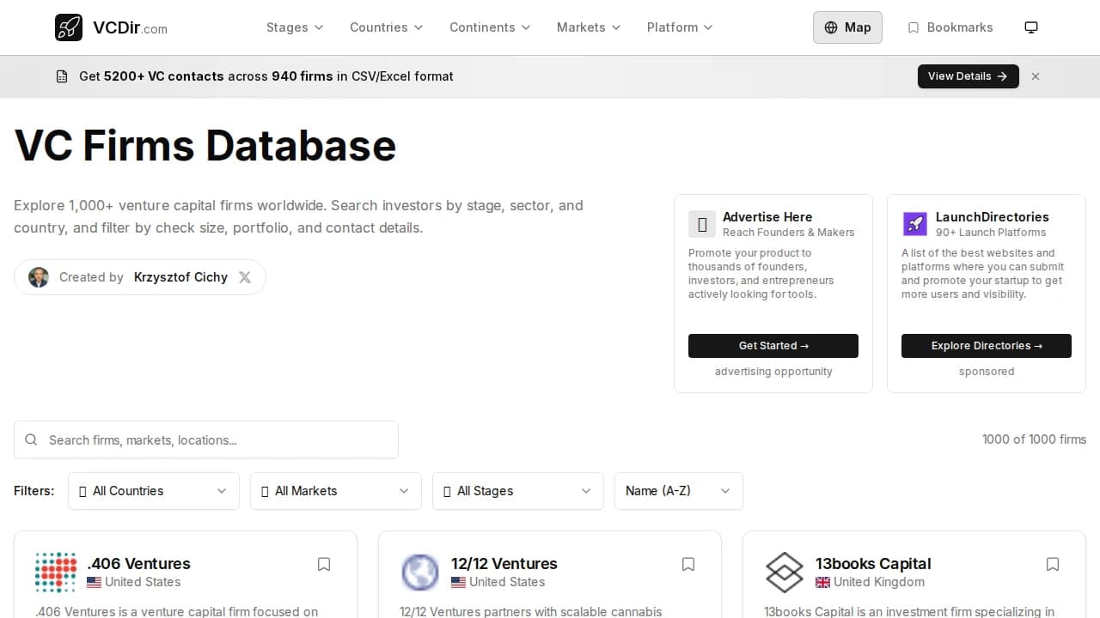
Task: Bookmark the .406 Ventures firm
Action: tap(324, 564)
